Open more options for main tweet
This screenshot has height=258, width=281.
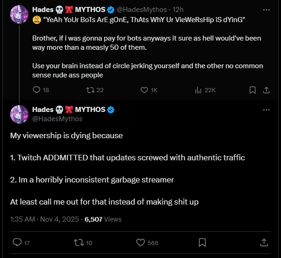click(x=266, y=110)
